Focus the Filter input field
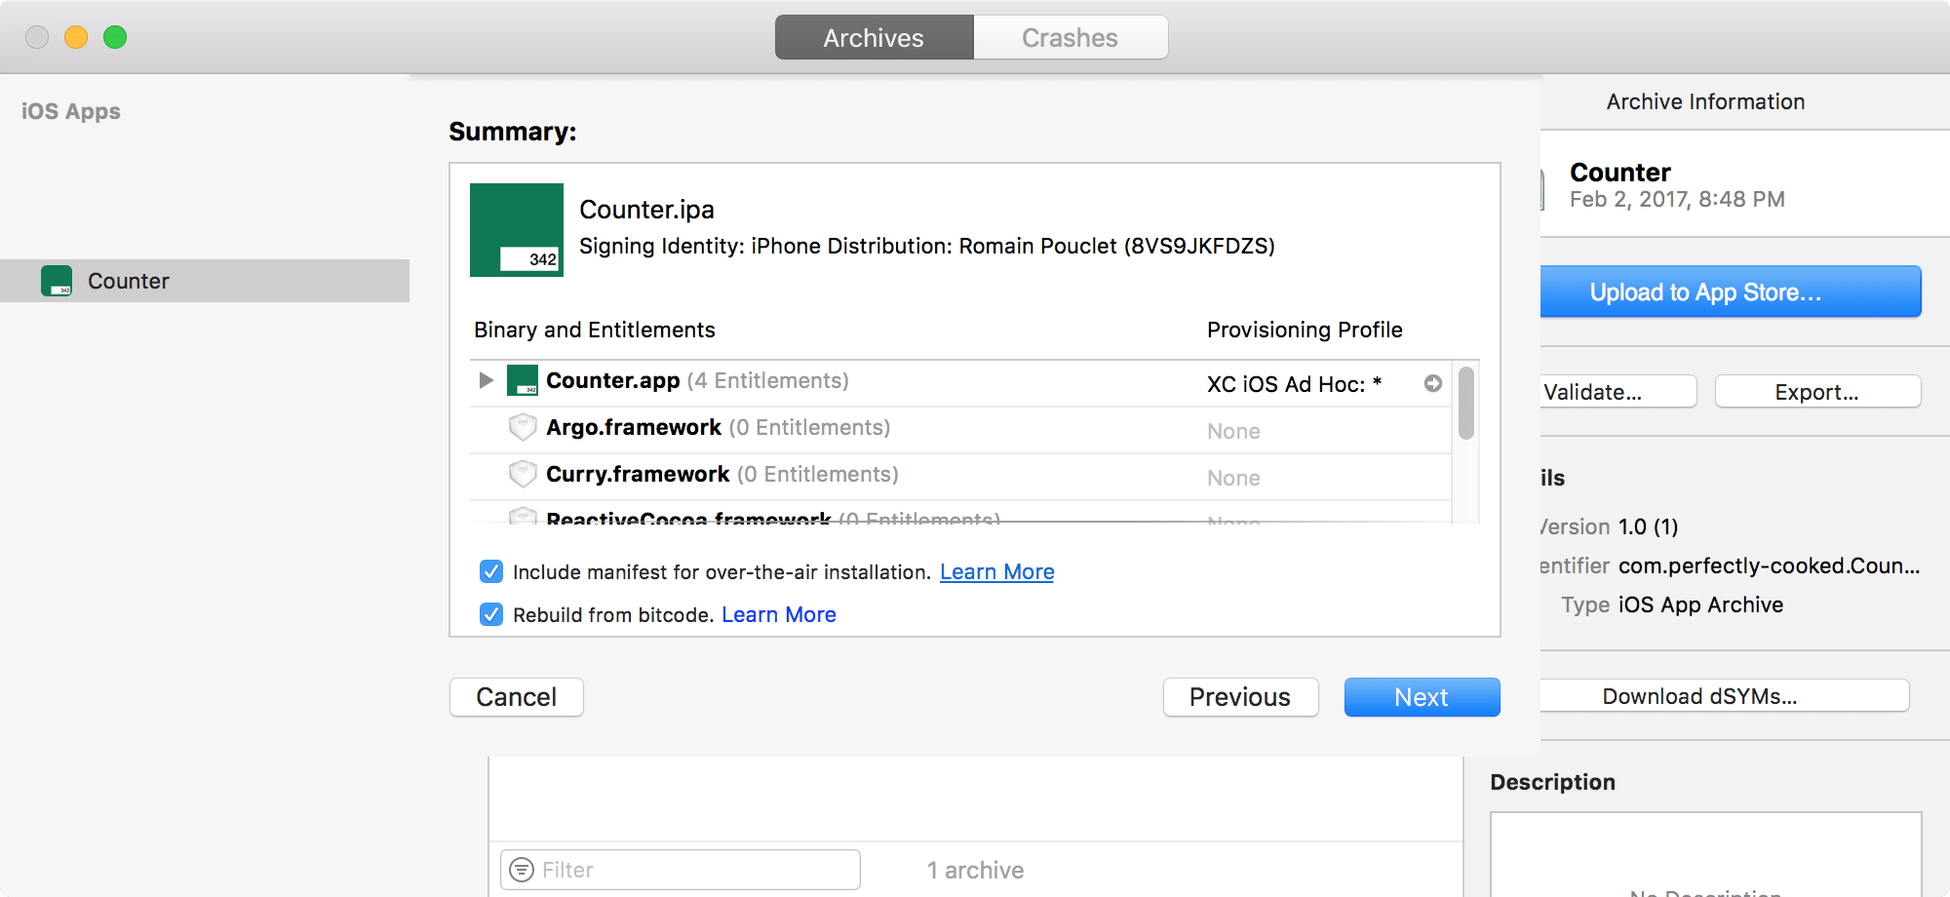This screenshot has height=897, width=1950. pos(692,870)
